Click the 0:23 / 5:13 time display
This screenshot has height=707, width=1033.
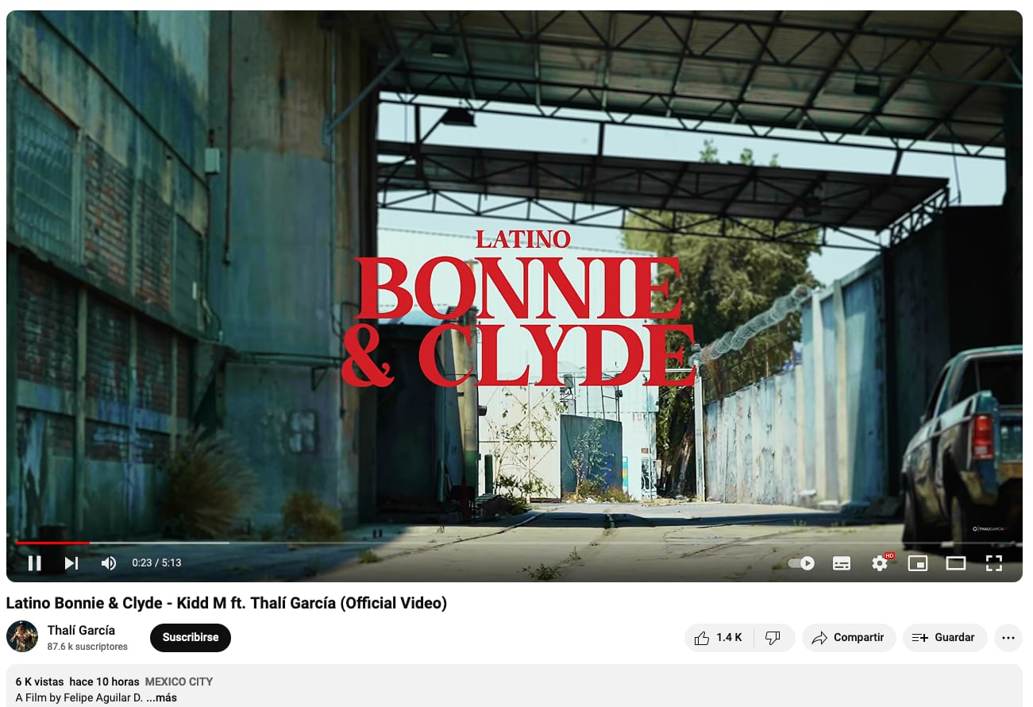(x=156, y=563)
